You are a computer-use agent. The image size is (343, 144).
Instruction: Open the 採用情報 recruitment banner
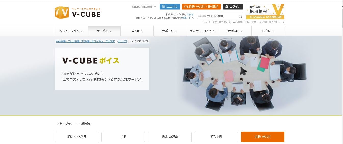click(265, 11)
